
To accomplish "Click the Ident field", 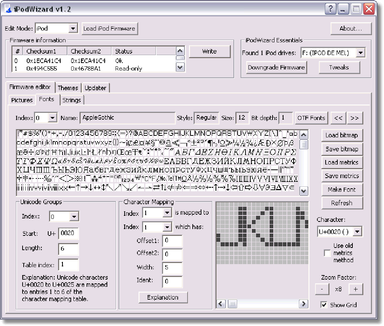I will click(x=172, y=281).
